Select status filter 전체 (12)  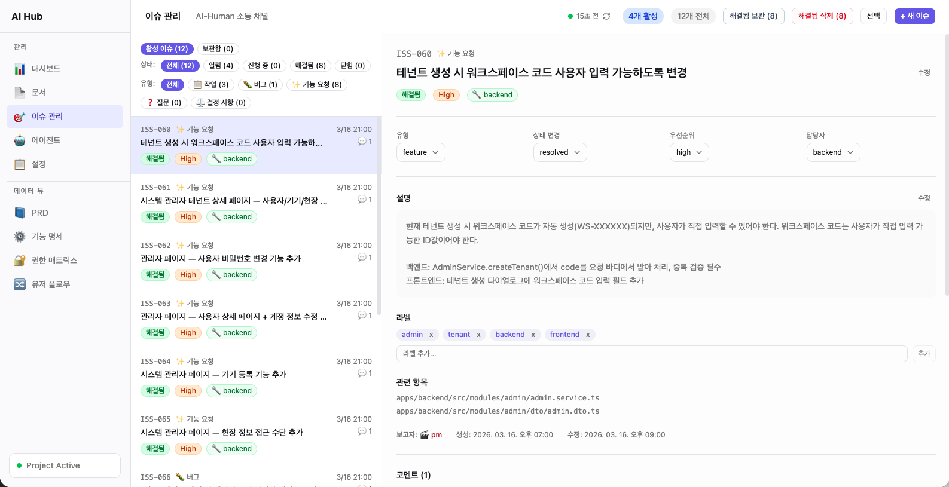(x=180, y=66)
